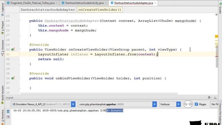This screenshot has height=125, width=222.
Task: Click fold end marker on line 33
Action: [19, 64]
